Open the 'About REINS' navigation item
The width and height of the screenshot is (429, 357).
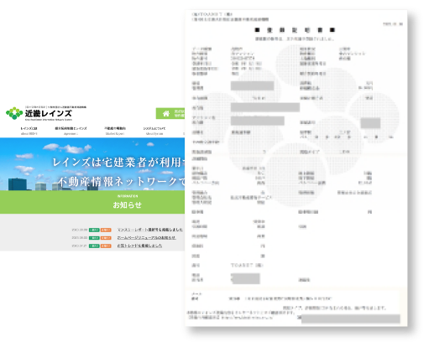coord(29,131)
